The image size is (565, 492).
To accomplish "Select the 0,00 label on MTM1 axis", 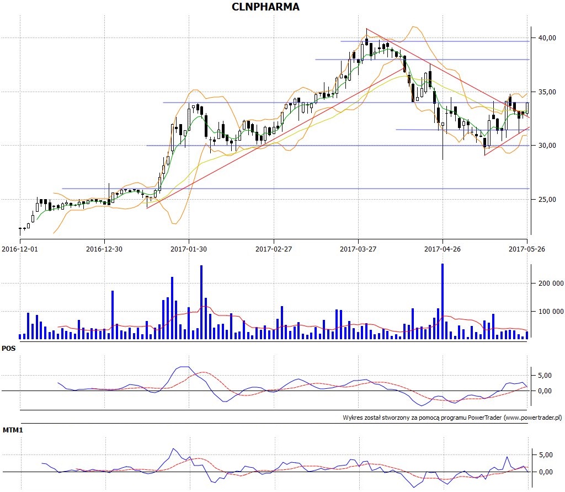I will point(546,472).
